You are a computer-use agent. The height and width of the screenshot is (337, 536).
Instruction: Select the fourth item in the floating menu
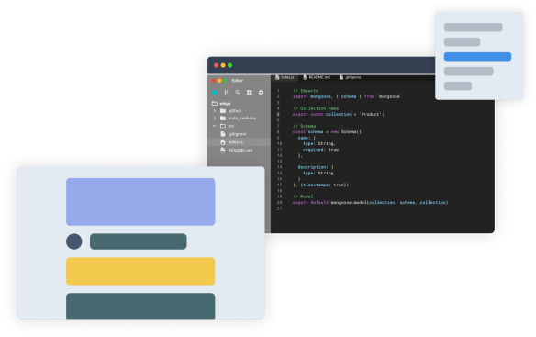469,72
